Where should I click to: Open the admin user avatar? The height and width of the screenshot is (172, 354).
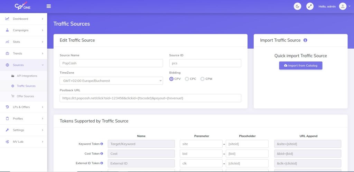(x=343, y=6)
